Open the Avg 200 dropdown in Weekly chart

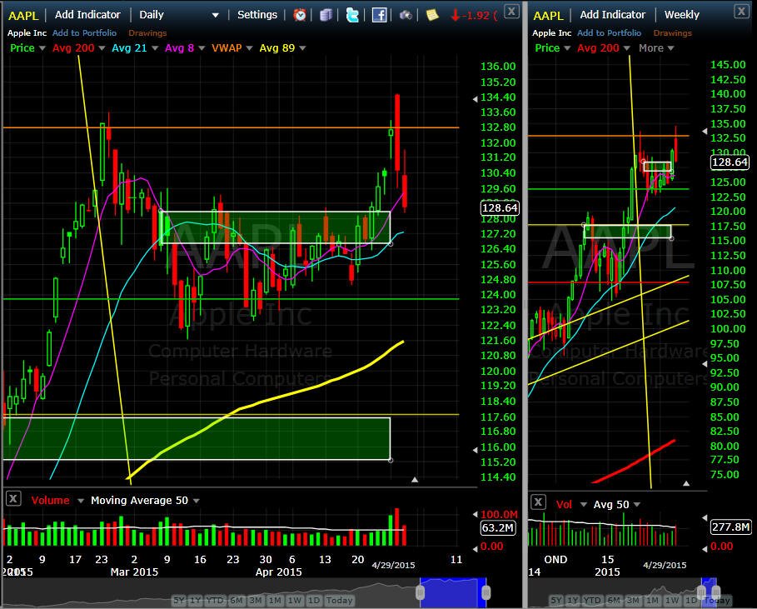click(626, 48)
